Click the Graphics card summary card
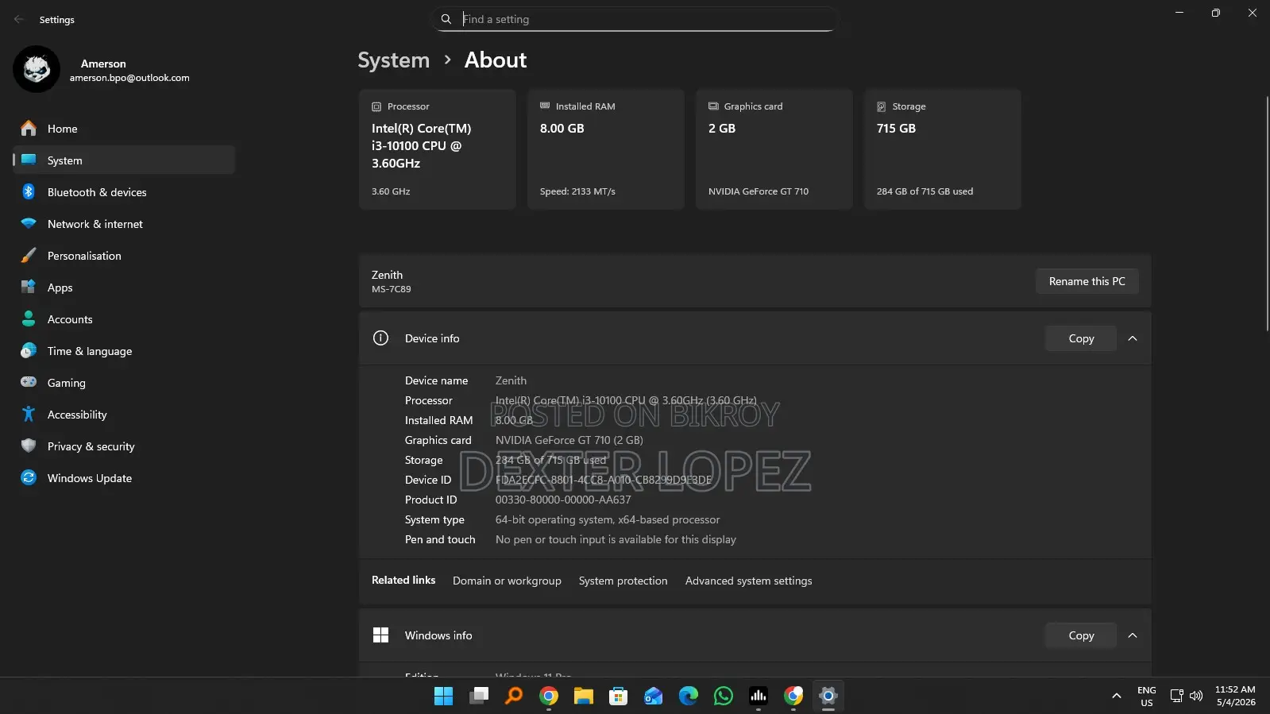 (774, 149)
